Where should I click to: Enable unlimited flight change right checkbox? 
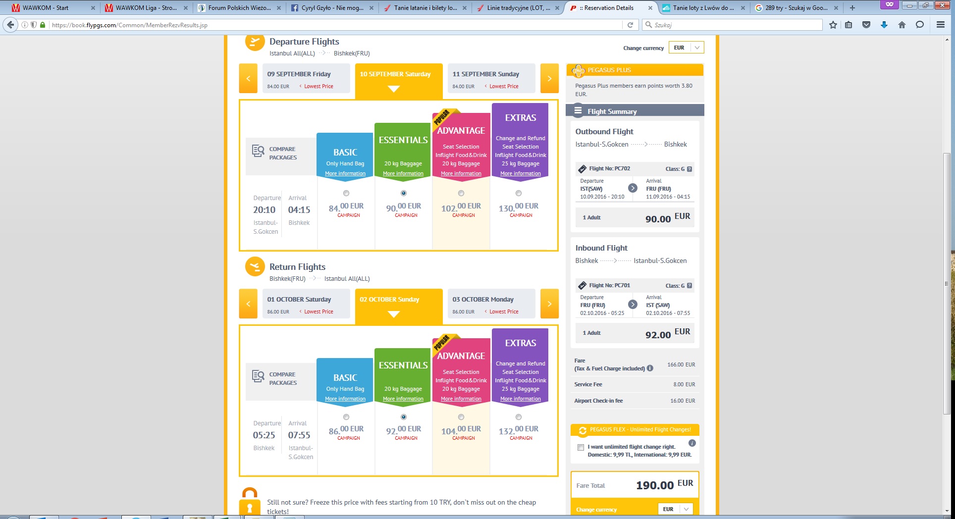pos(581,447)
